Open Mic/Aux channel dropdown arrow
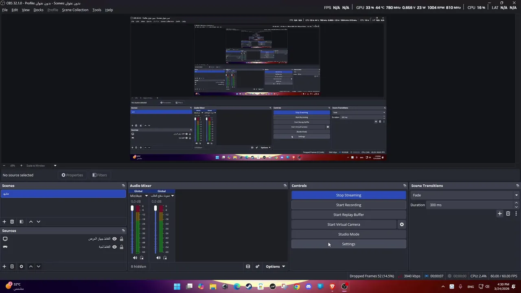 (x=147, y=196)
